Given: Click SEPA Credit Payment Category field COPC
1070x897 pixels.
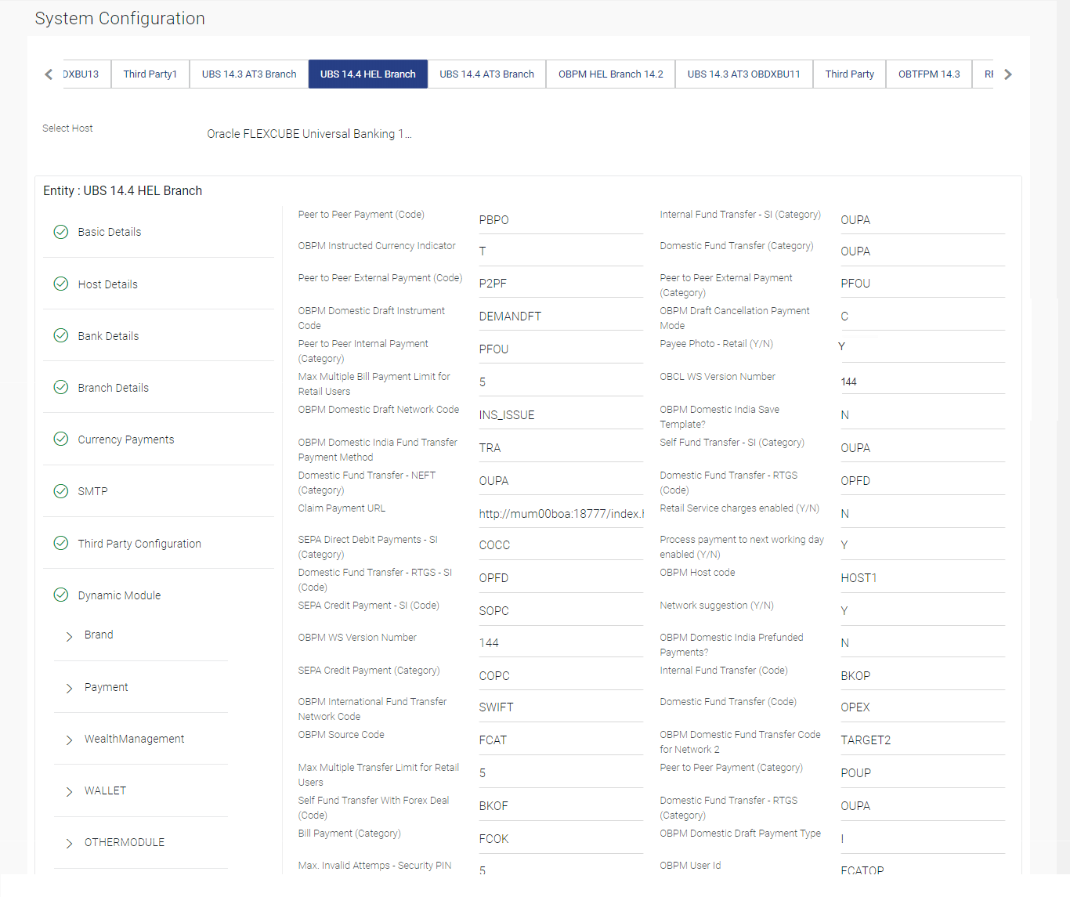Looking at the screenshot, I should 561,676.
